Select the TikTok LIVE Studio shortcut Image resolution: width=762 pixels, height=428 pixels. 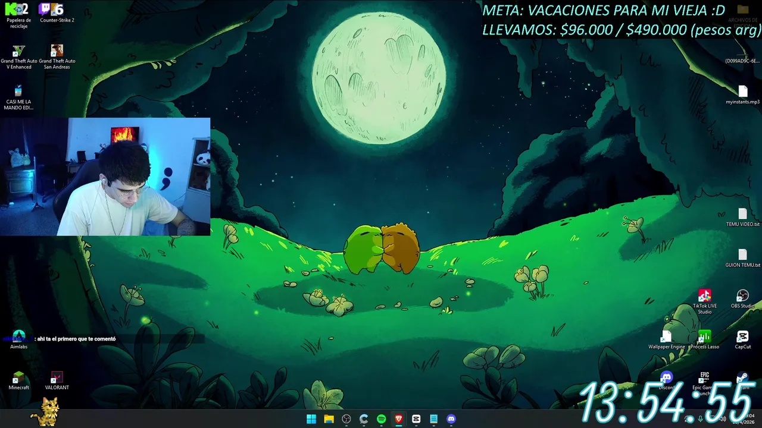click(x=704, y=302)
